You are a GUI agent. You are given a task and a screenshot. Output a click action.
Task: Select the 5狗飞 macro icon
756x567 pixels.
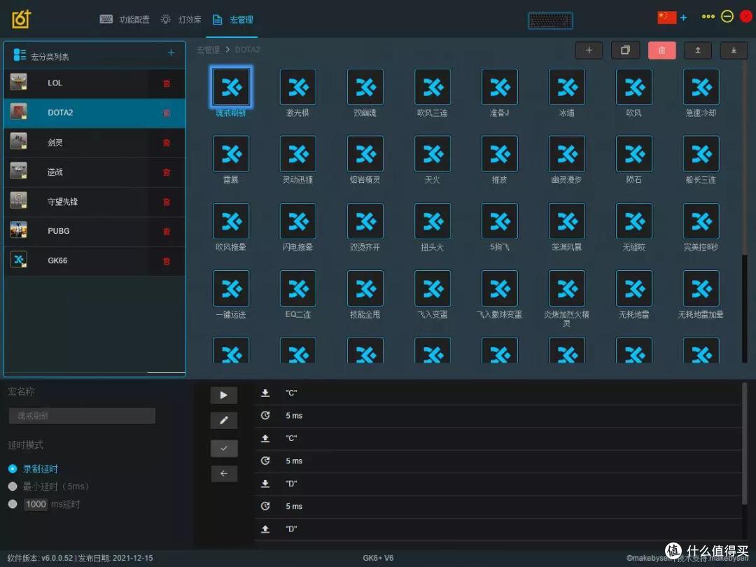[500, 221]
